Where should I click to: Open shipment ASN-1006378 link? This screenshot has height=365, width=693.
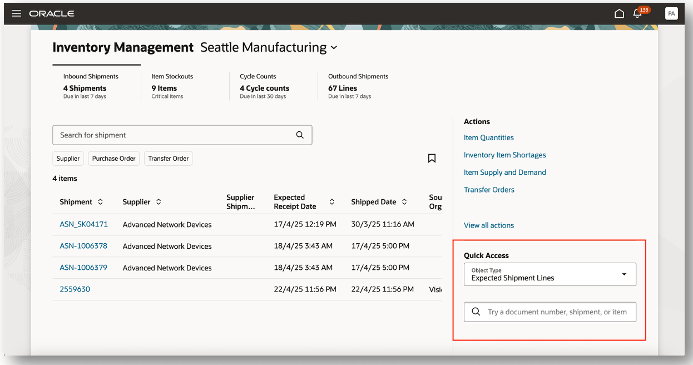[x=83, y=246]
